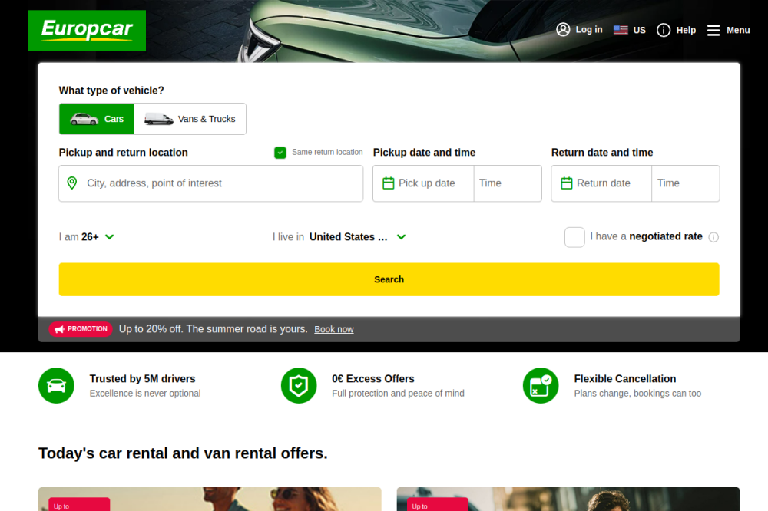Open the pickup Time selector
The width and height of the screenshot is (768, 511).
click(x=508, y=183)
